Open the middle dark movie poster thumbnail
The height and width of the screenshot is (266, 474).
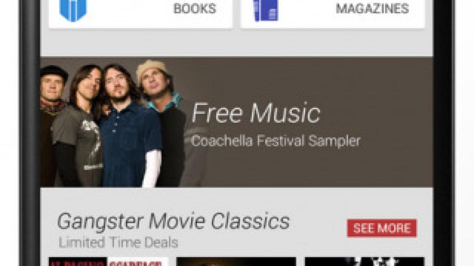[236, 261]
